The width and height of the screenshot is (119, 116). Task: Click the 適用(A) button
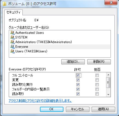click(103, 109)
